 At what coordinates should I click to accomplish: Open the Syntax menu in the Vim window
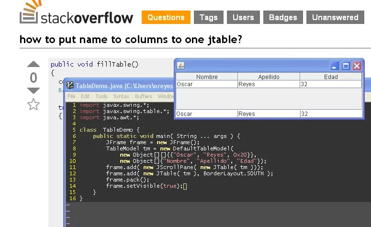point(121,96)
